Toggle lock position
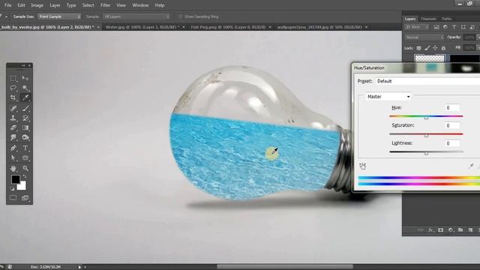 tap(435, 48)
